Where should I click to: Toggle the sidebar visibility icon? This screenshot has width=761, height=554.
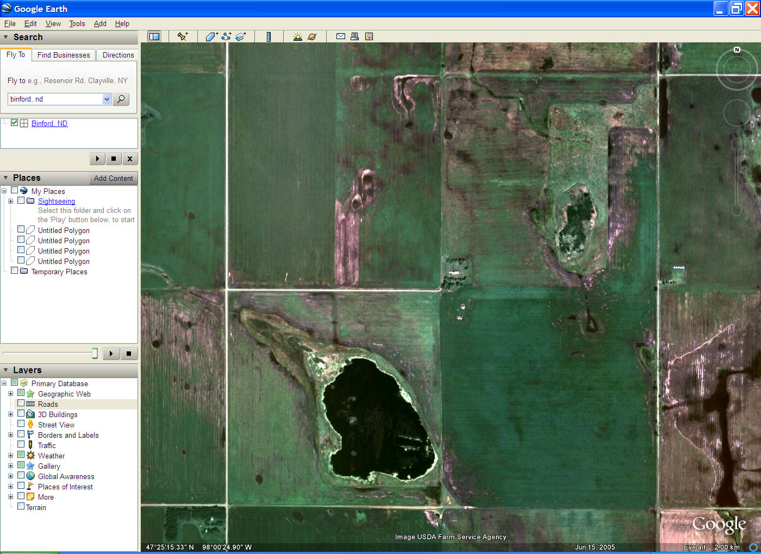[x=154, y=36]
